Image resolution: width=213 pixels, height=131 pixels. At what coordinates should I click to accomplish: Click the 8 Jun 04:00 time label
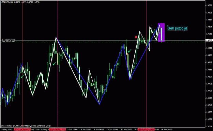(99, 130)
